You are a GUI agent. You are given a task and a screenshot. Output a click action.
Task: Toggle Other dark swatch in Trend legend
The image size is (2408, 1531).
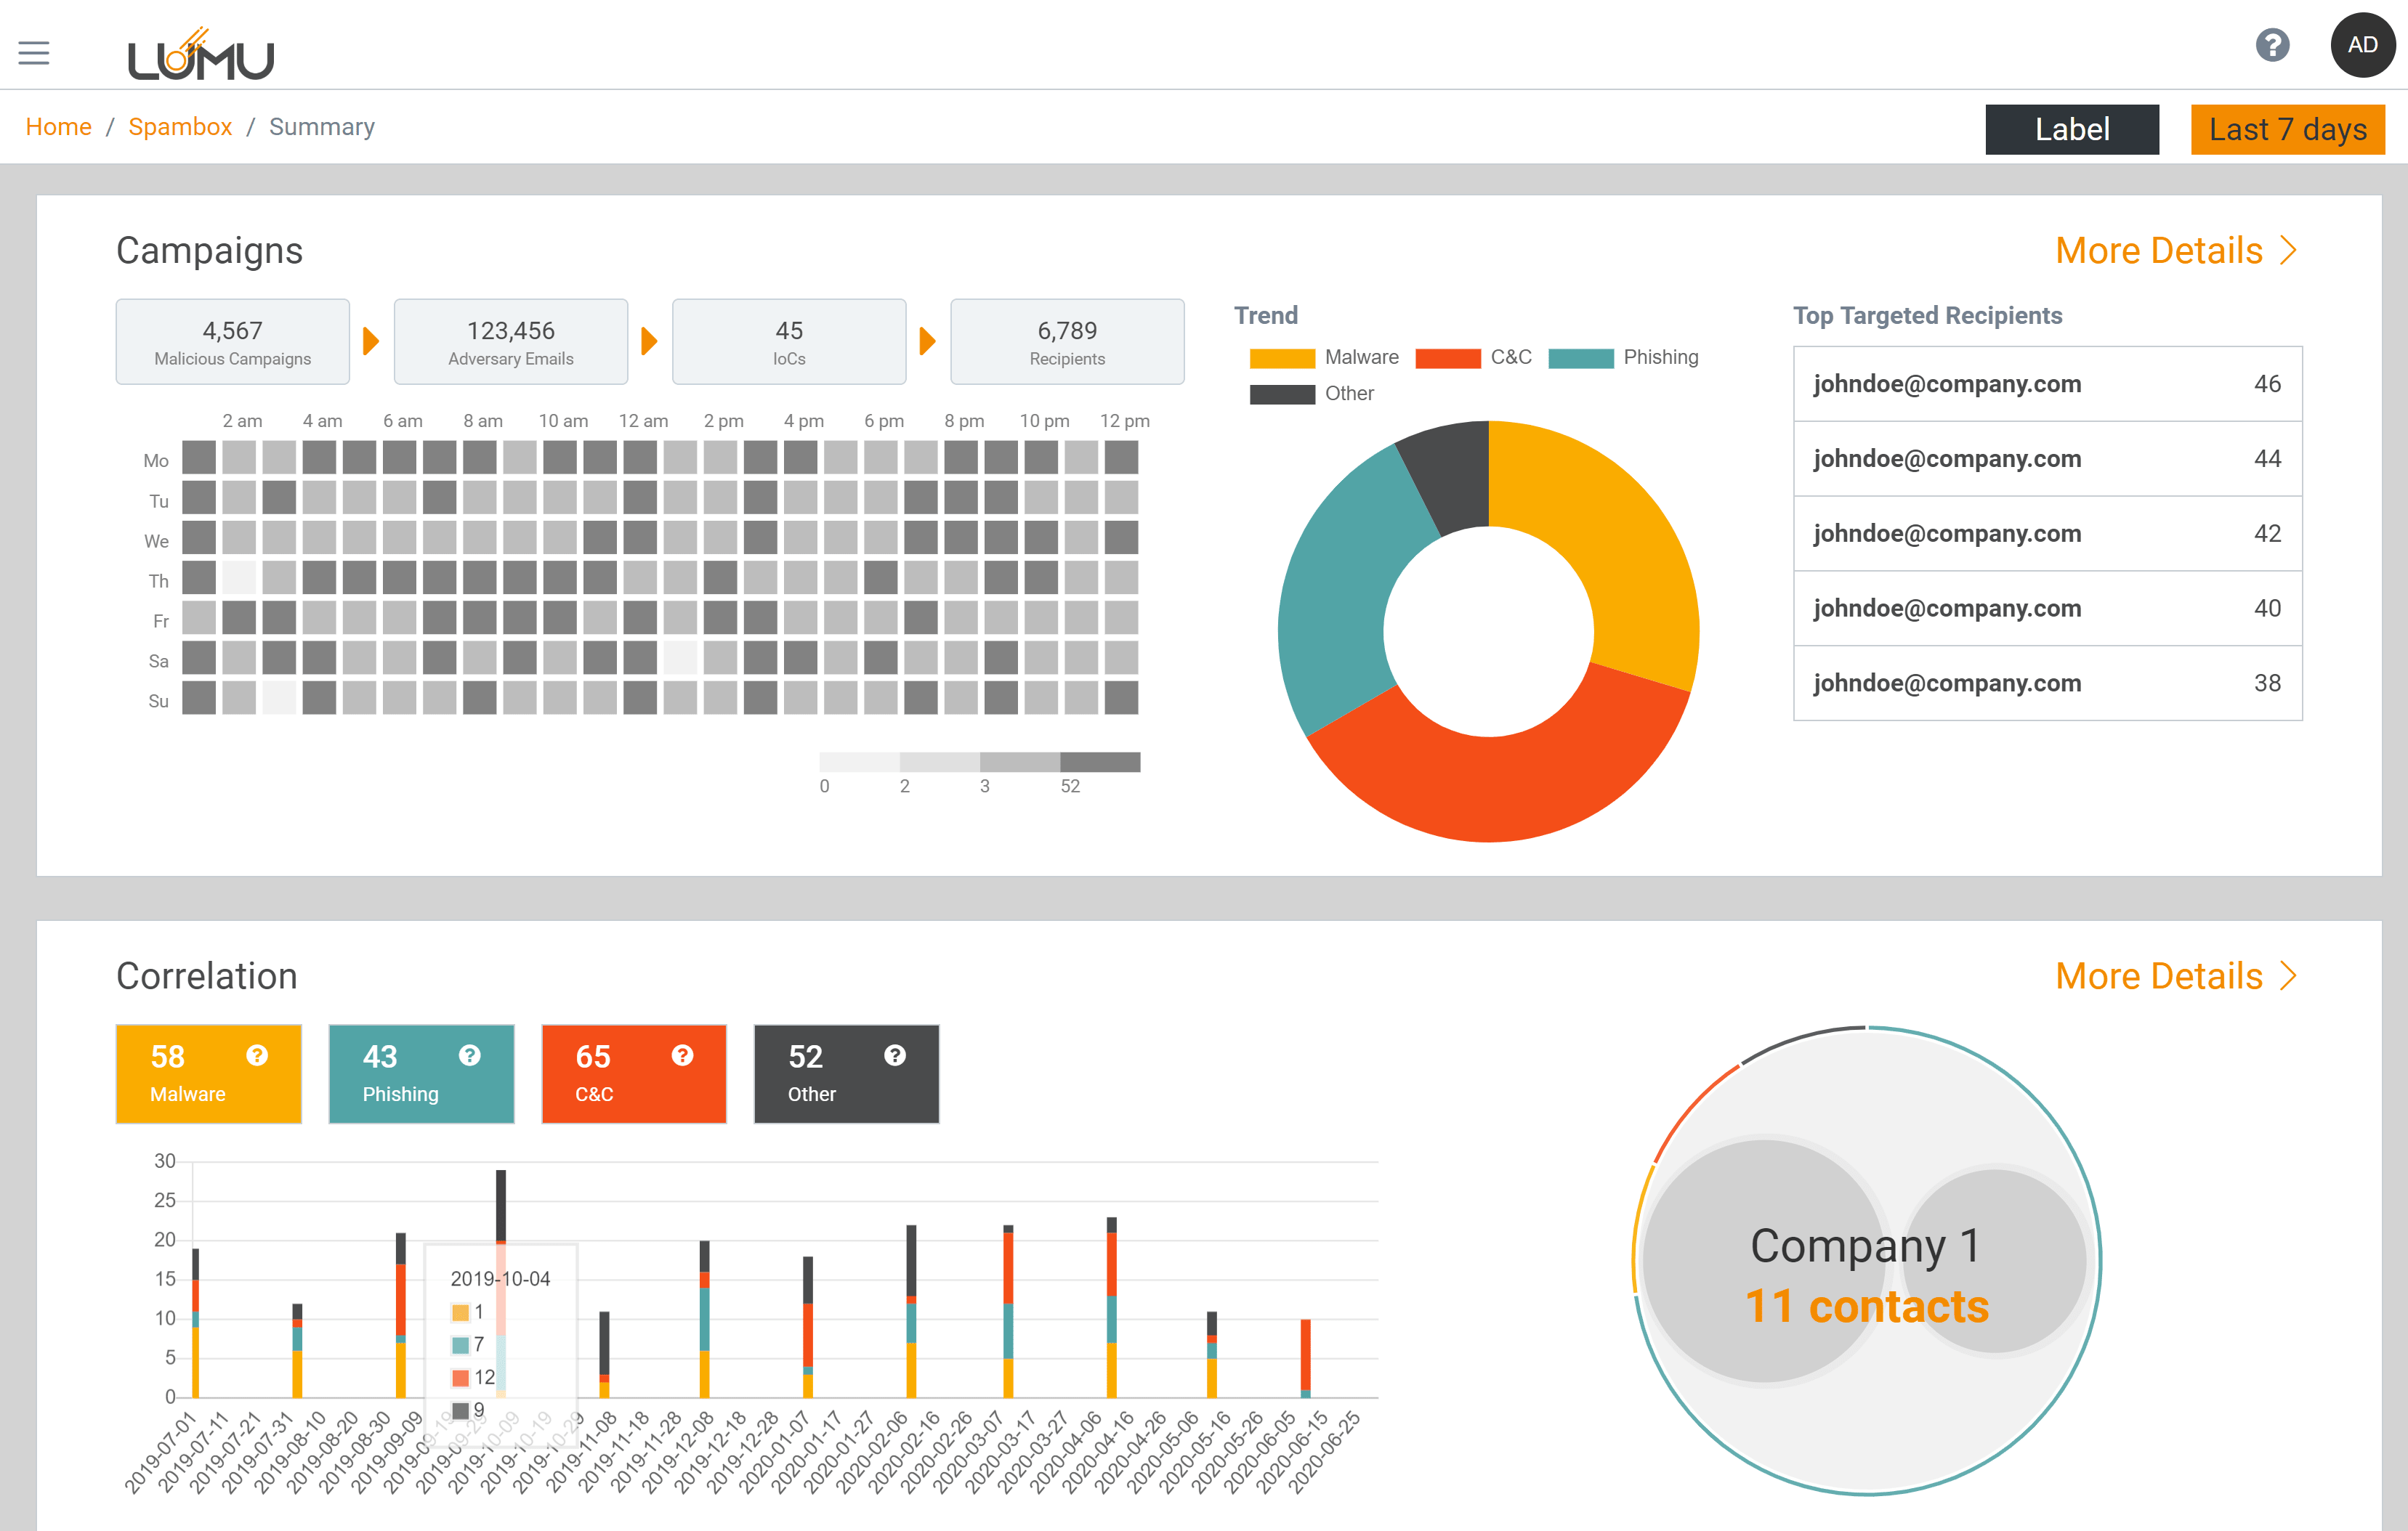(x=1282, y=394)
